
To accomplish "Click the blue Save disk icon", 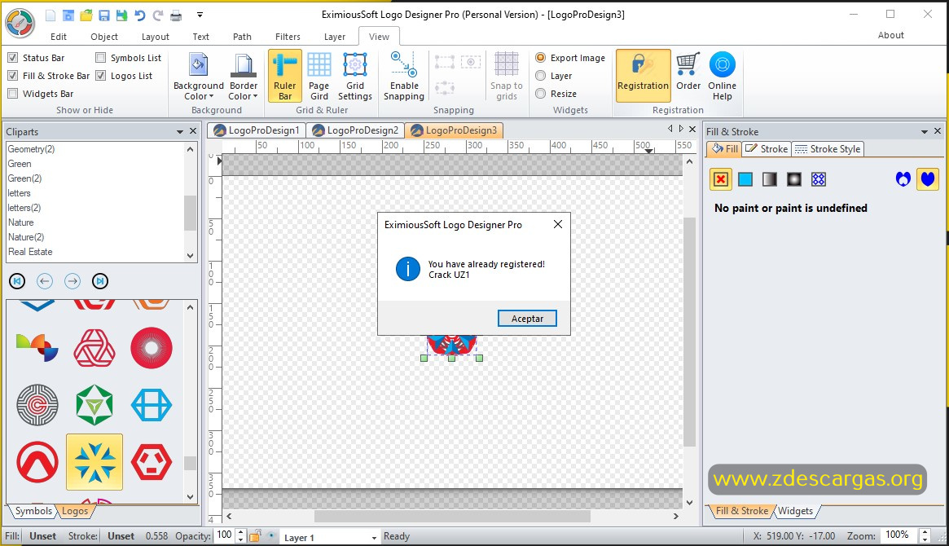I will click(x=104, y=15).
